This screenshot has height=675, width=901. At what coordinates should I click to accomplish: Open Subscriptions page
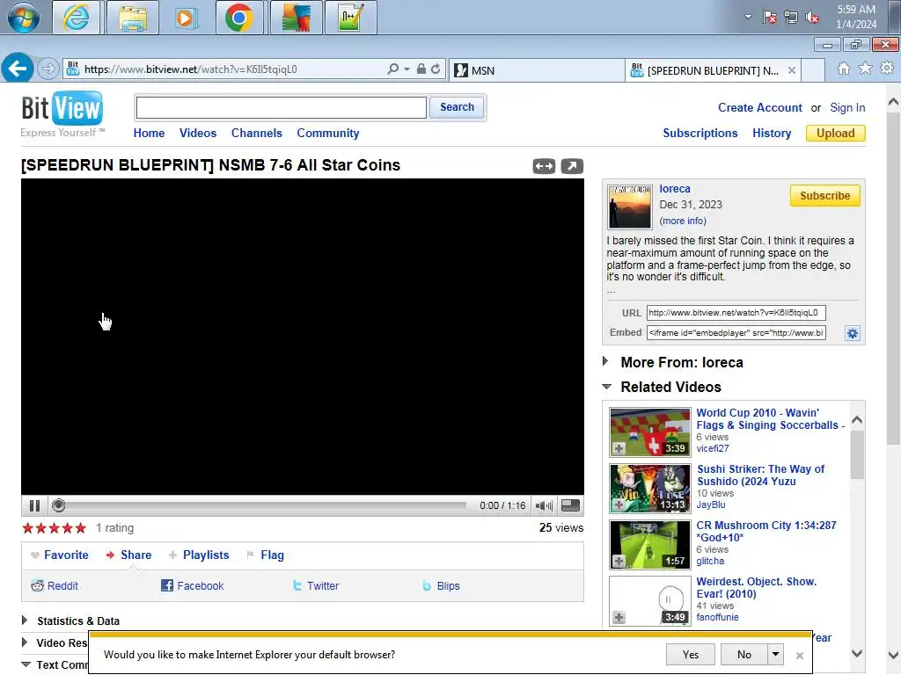pyautogui.click(x=700, y=134)
